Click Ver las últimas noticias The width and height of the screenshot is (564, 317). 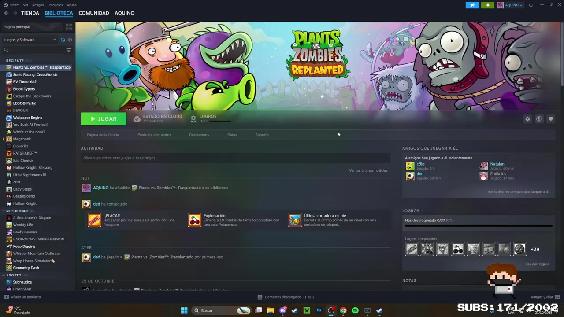(368, 170)
